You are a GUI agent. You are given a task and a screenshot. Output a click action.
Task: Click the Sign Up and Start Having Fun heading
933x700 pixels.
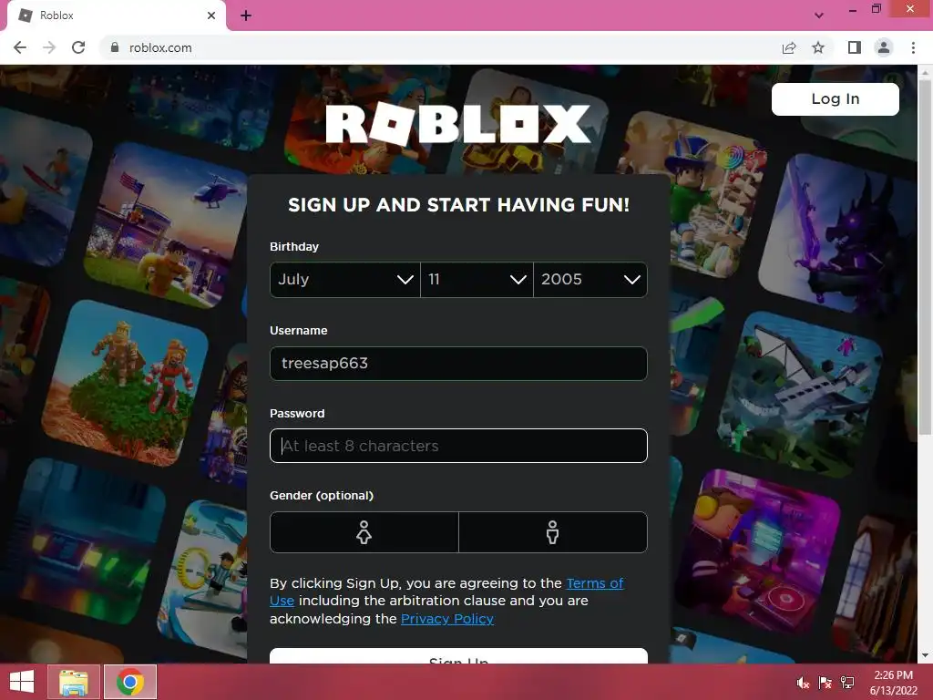pos(458,205)
